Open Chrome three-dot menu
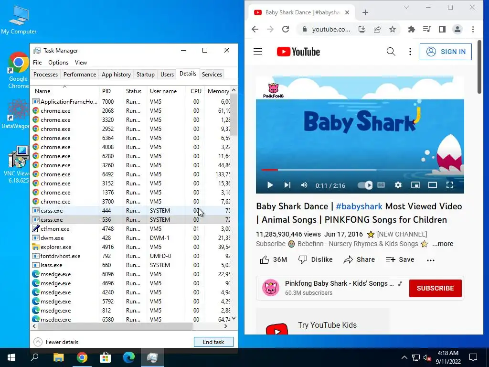 click(x=473, y=29)
